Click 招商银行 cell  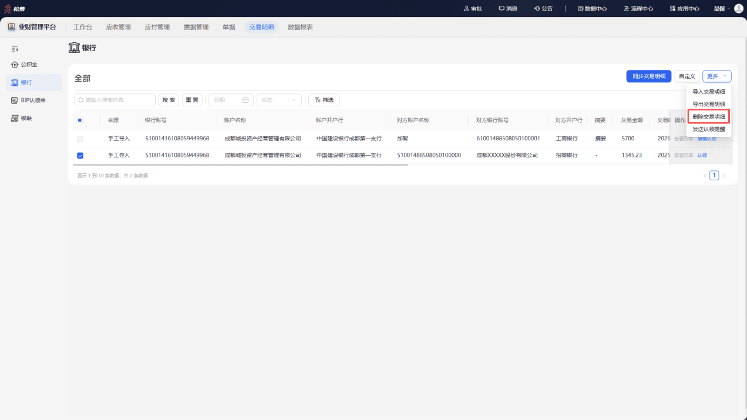point(567,156)
